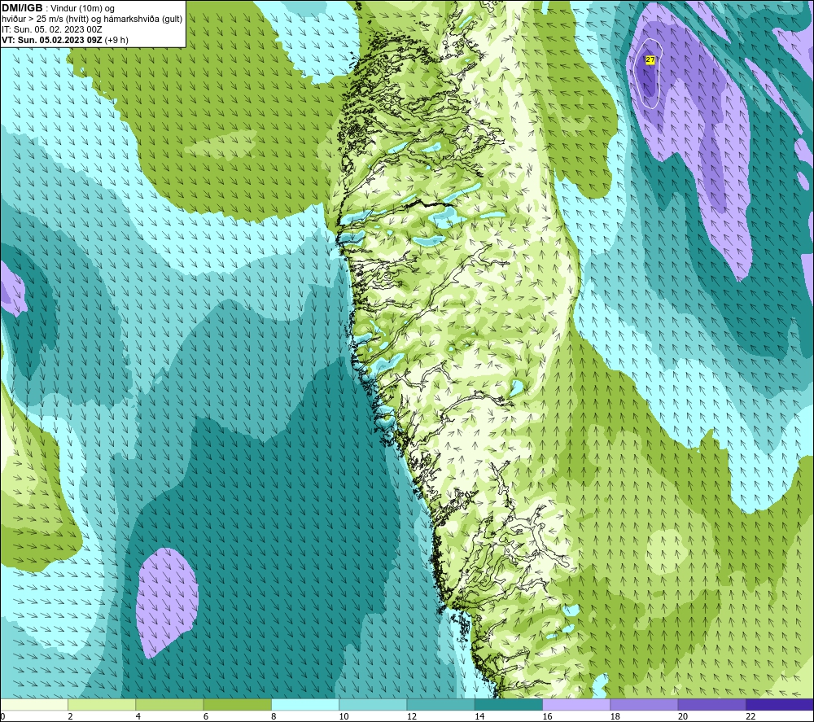
Task: Click the 20-22 m/s violet legend swatch
Action: pos(711,705)
